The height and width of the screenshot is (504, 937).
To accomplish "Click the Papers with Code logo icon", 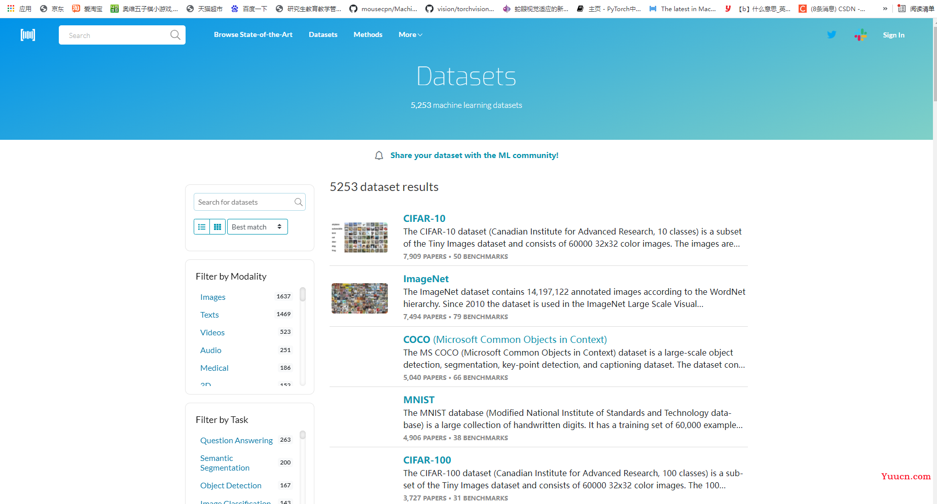I will pyautogui.click(x=28, y=35).
